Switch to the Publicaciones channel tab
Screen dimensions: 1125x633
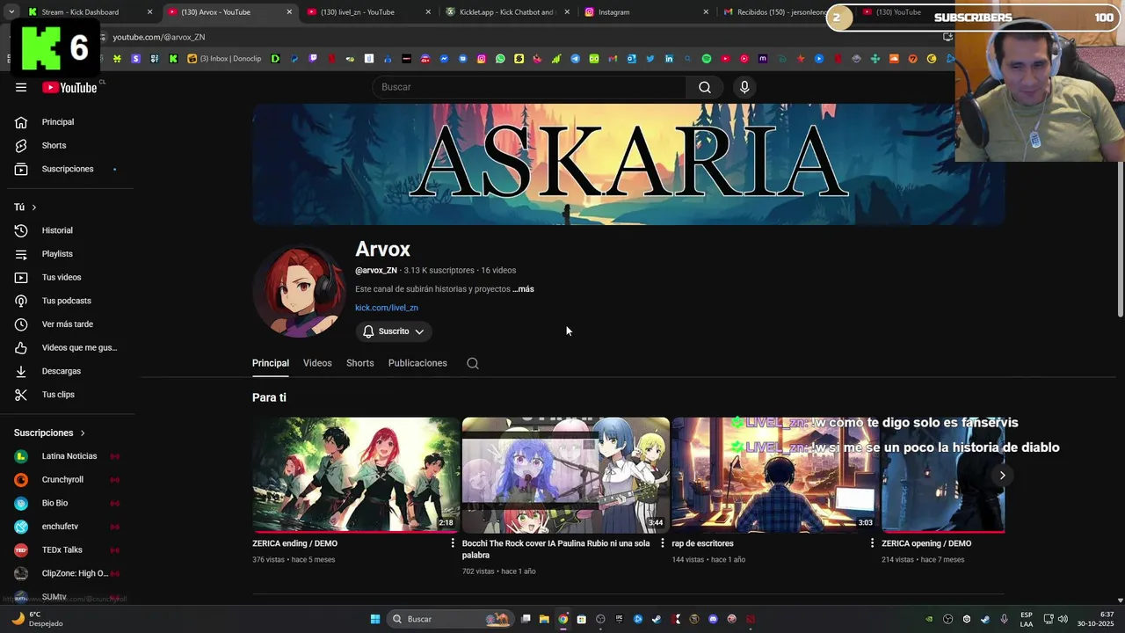pyautogui.click(x=417, y=363)
